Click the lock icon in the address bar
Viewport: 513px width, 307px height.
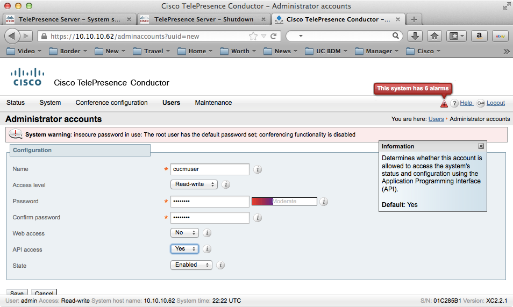[44, 37]
